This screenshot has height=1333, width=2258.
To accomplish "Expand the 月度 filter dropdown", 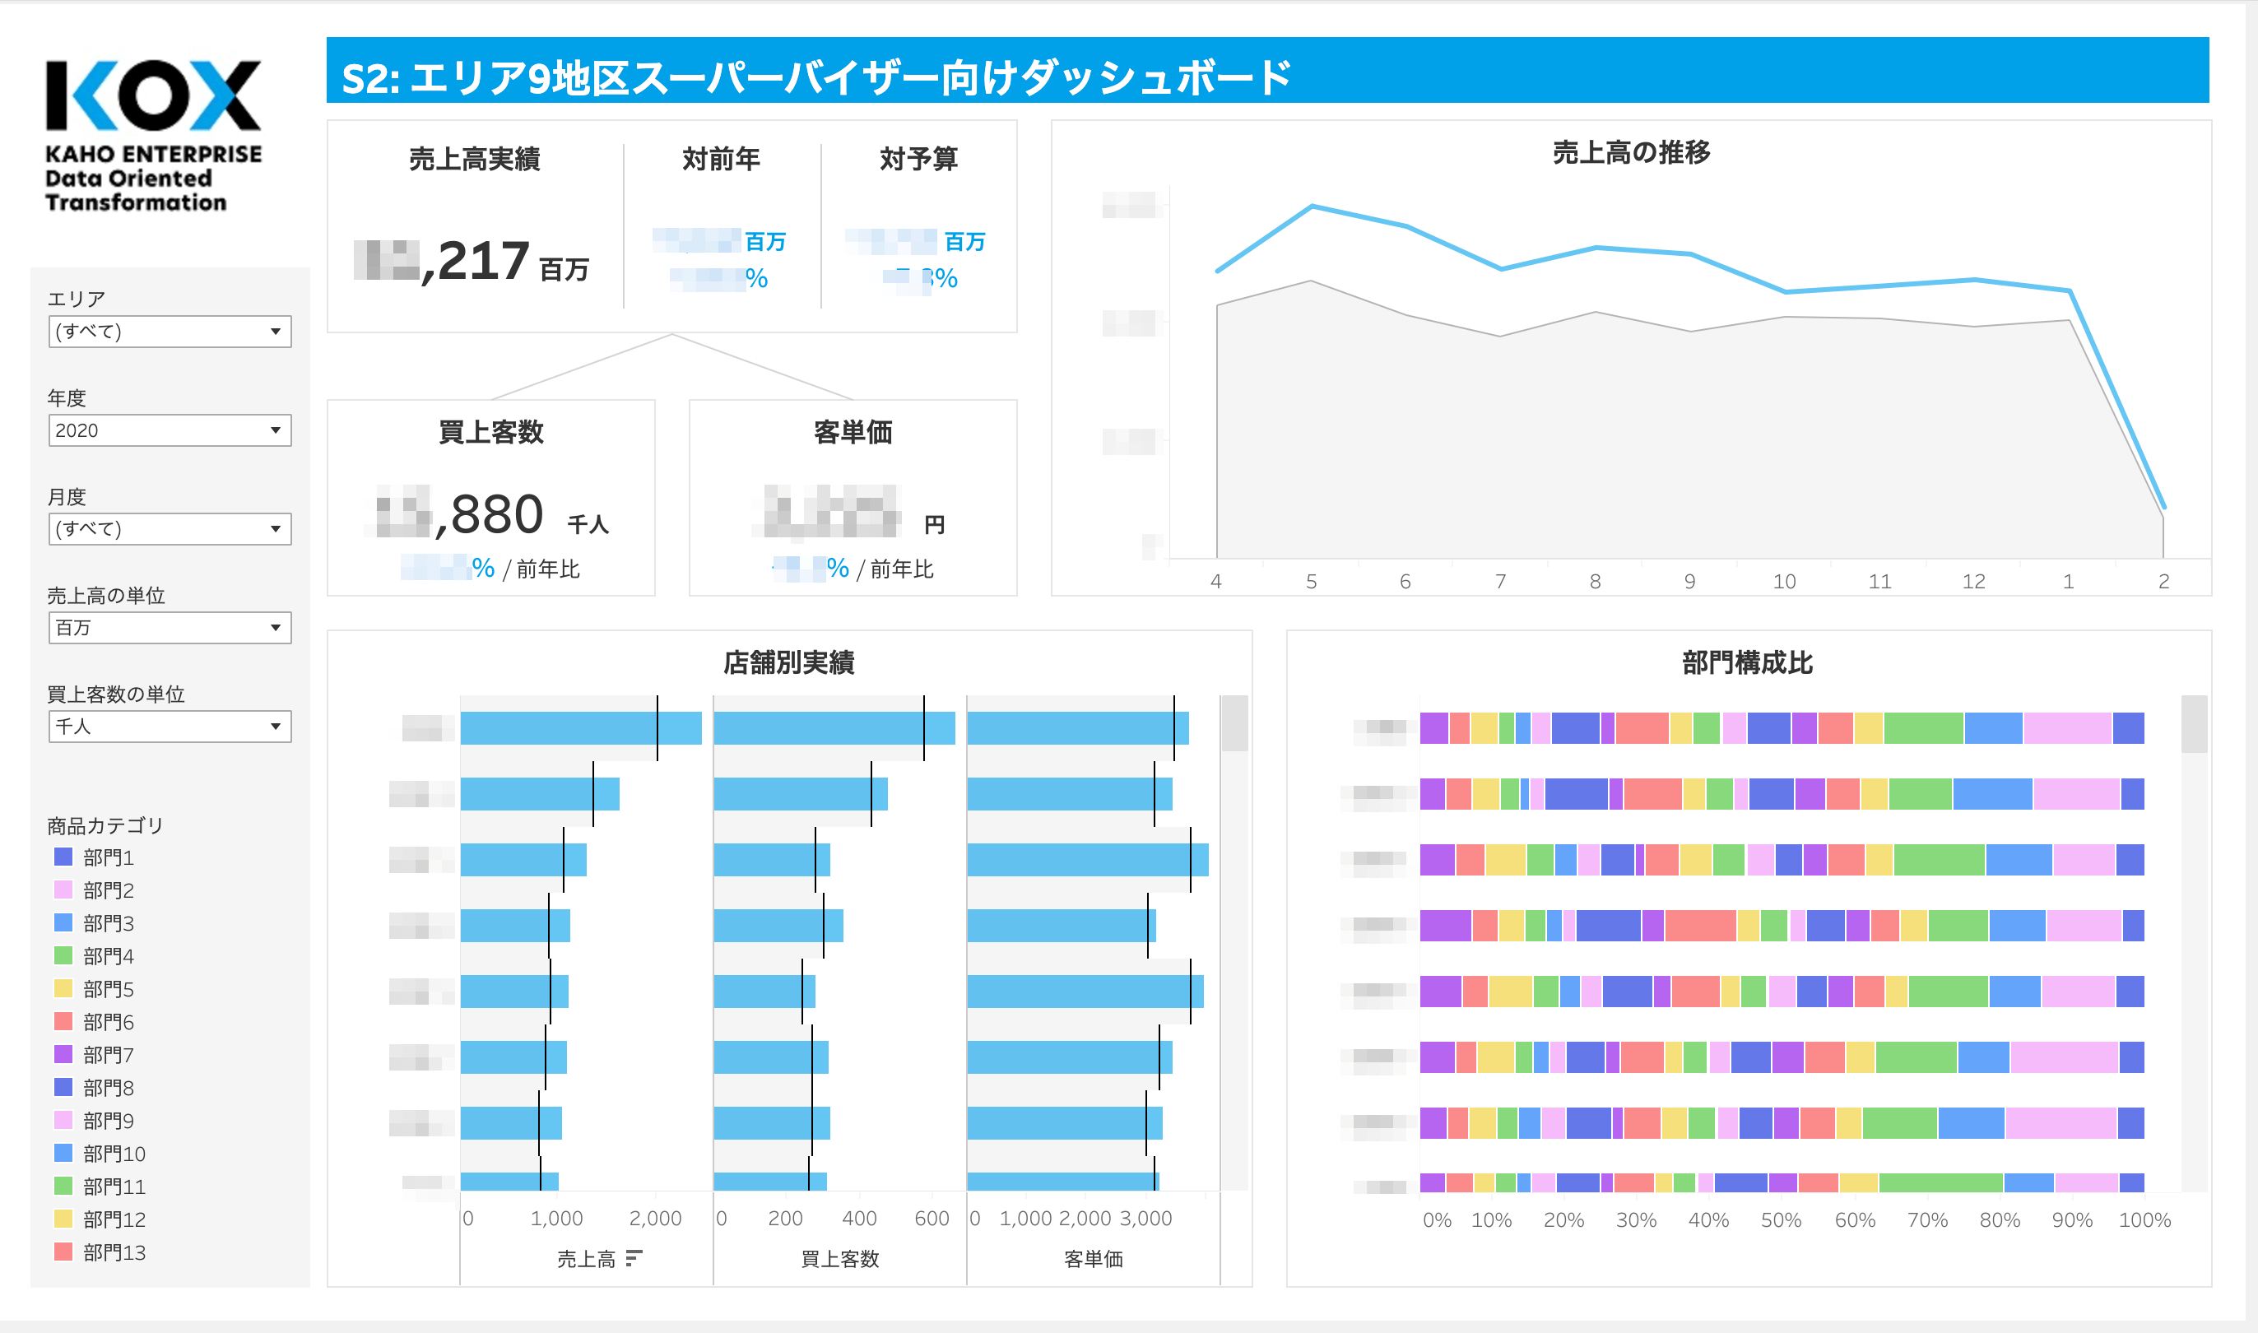I will (x=169, y=529).
